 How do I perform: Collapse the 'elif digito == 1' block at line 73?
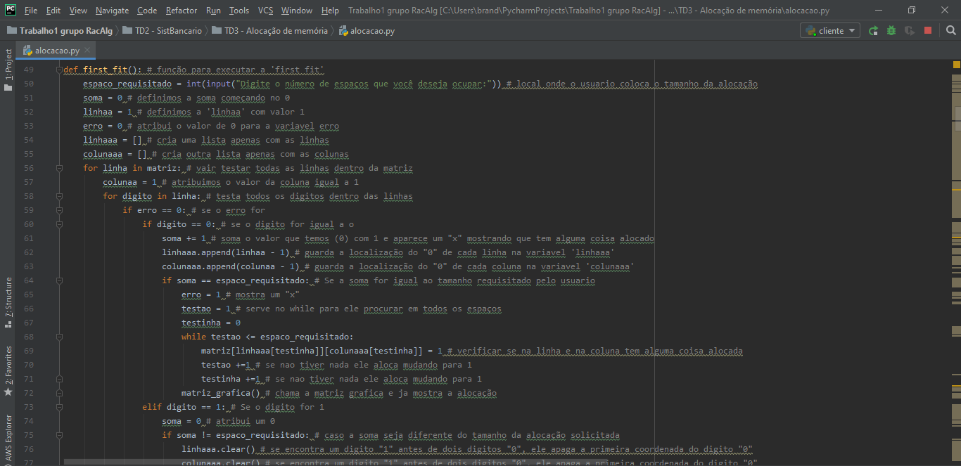(59, 407)
